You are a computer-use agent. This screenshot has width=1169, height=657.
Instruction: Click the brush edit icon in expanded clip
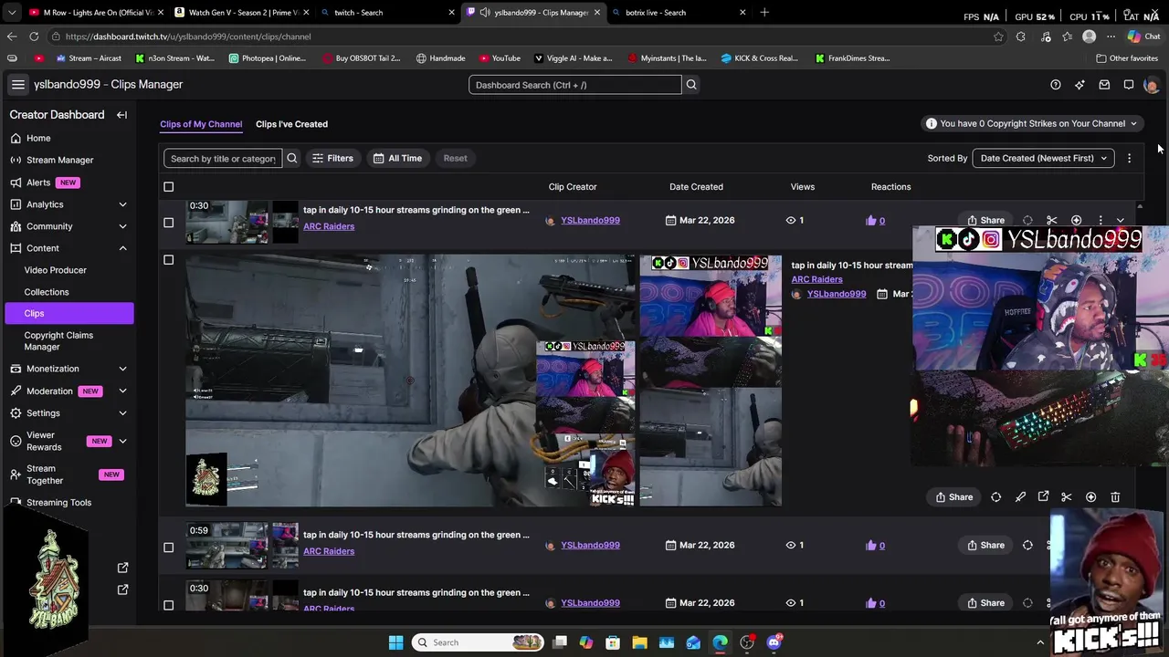(x=1020, y=497)
